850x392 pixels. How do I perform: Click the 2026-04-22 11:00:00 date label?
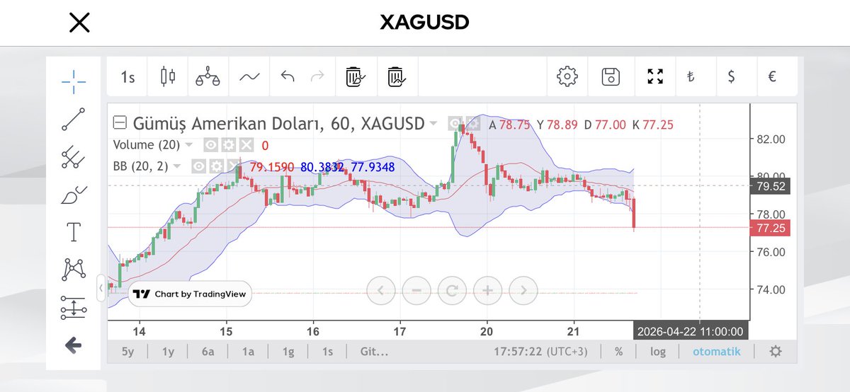(x=691, y=331)
